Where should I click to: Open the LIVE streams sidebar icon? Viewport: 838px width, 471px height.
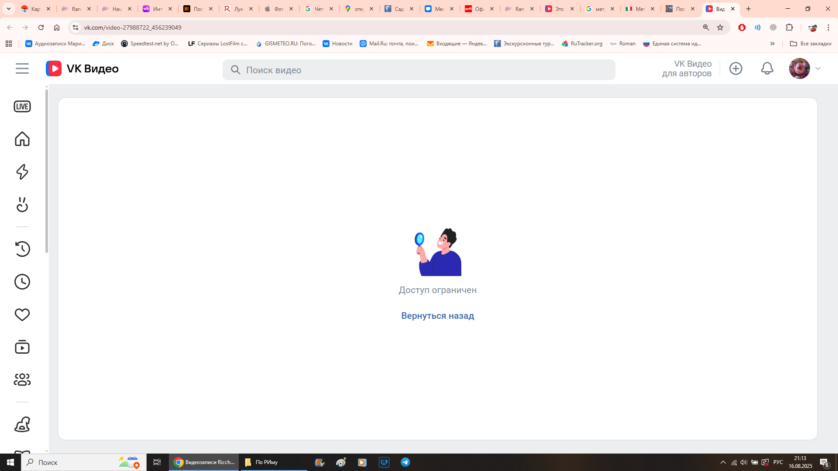click(22, 106)
